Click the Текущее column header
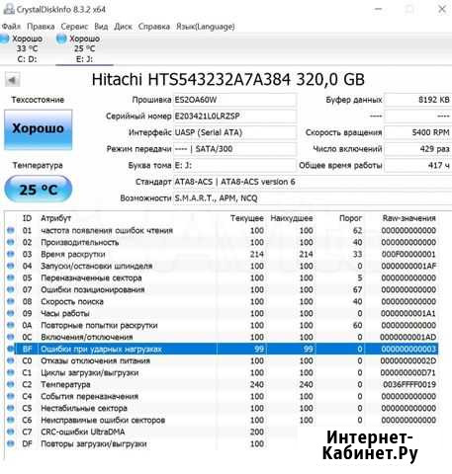This screenshot has height=474, width=452. (x=247, y=218)
